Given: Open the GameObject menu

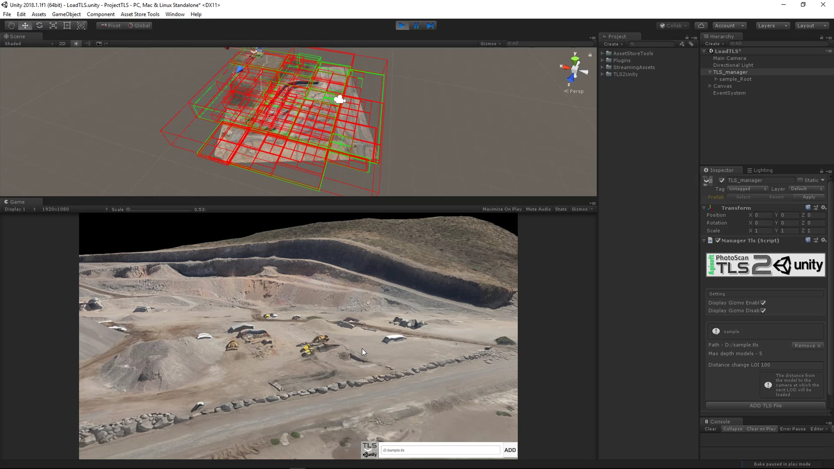Looking at the screenshot, I should 66,14.
